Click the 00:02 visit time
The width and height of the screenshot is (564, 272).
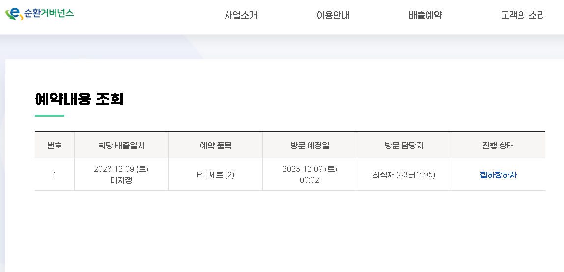point(310,180)
